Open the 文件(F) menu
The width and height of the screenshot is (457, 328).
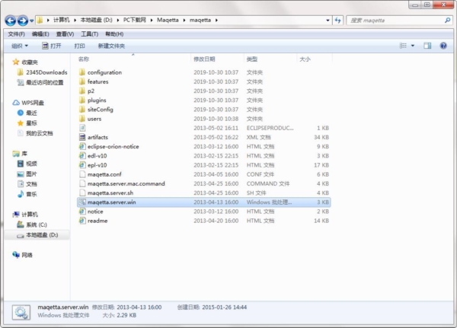point(16,34)
